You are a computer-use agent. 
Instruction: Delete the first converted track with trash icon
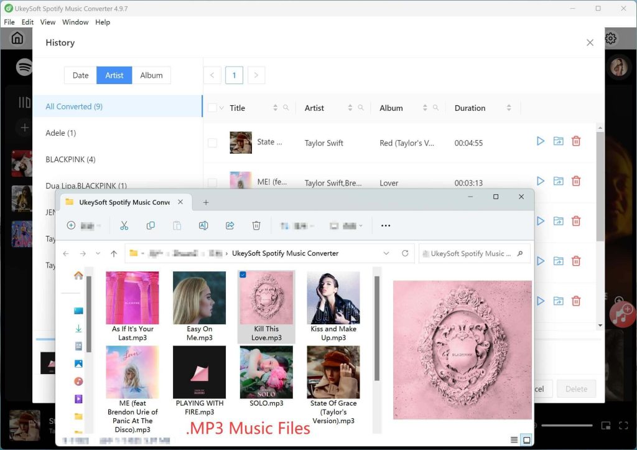[576, 141]
